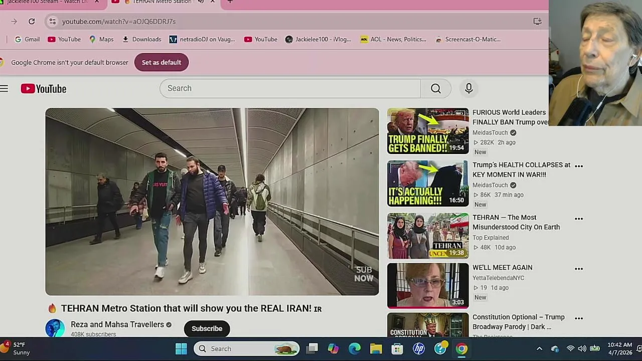Open the Jackielee100 - iVlog... bookmark

[x=318, y=39]
